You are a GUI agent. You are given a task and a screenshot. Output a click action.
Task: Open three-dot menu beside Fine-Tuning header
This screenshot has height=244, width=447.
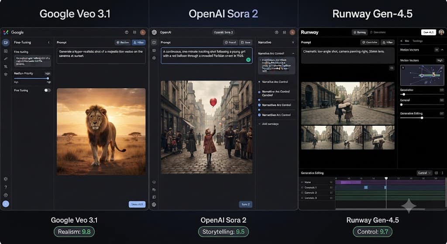[x=48, y=42]
